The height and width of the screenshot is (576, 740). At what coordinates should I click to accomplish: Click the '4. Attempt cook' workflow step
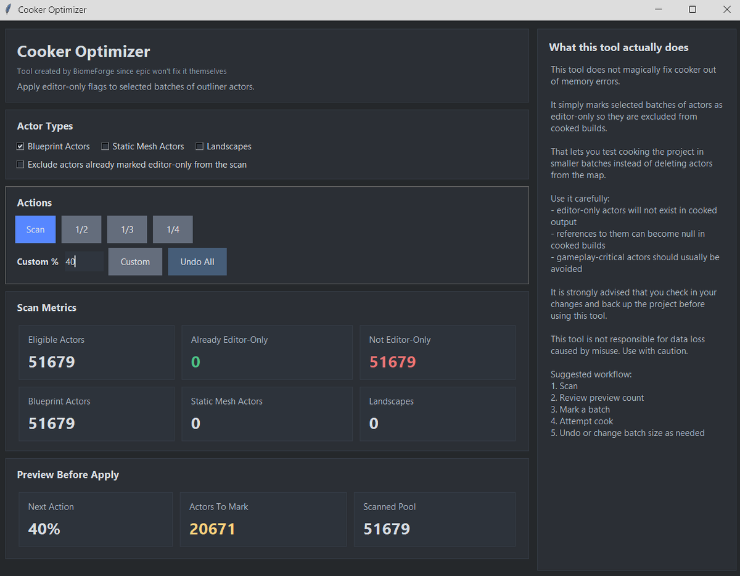(x=582, y=421)
